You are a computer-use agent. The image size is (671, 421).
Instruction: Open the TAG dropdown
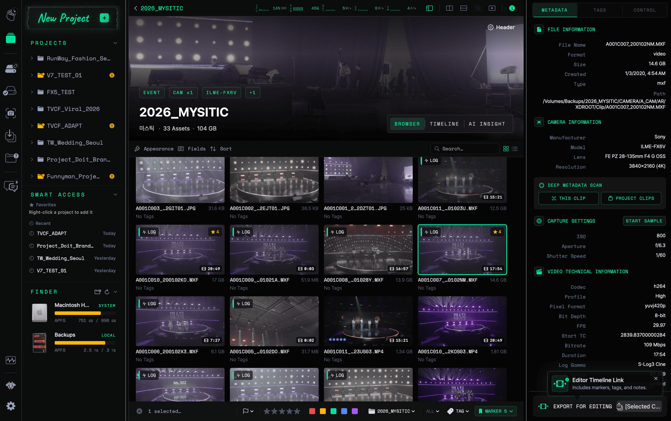coord(458,411)
